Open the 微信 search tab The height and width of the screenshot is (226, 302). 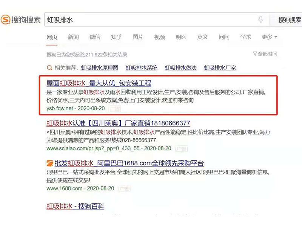[x=95, y=37]
